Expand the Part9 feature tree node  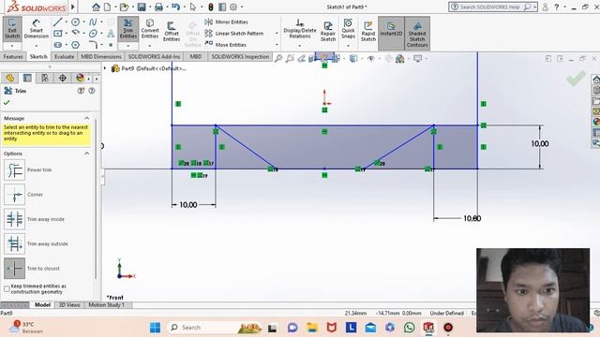pos(105,68)
